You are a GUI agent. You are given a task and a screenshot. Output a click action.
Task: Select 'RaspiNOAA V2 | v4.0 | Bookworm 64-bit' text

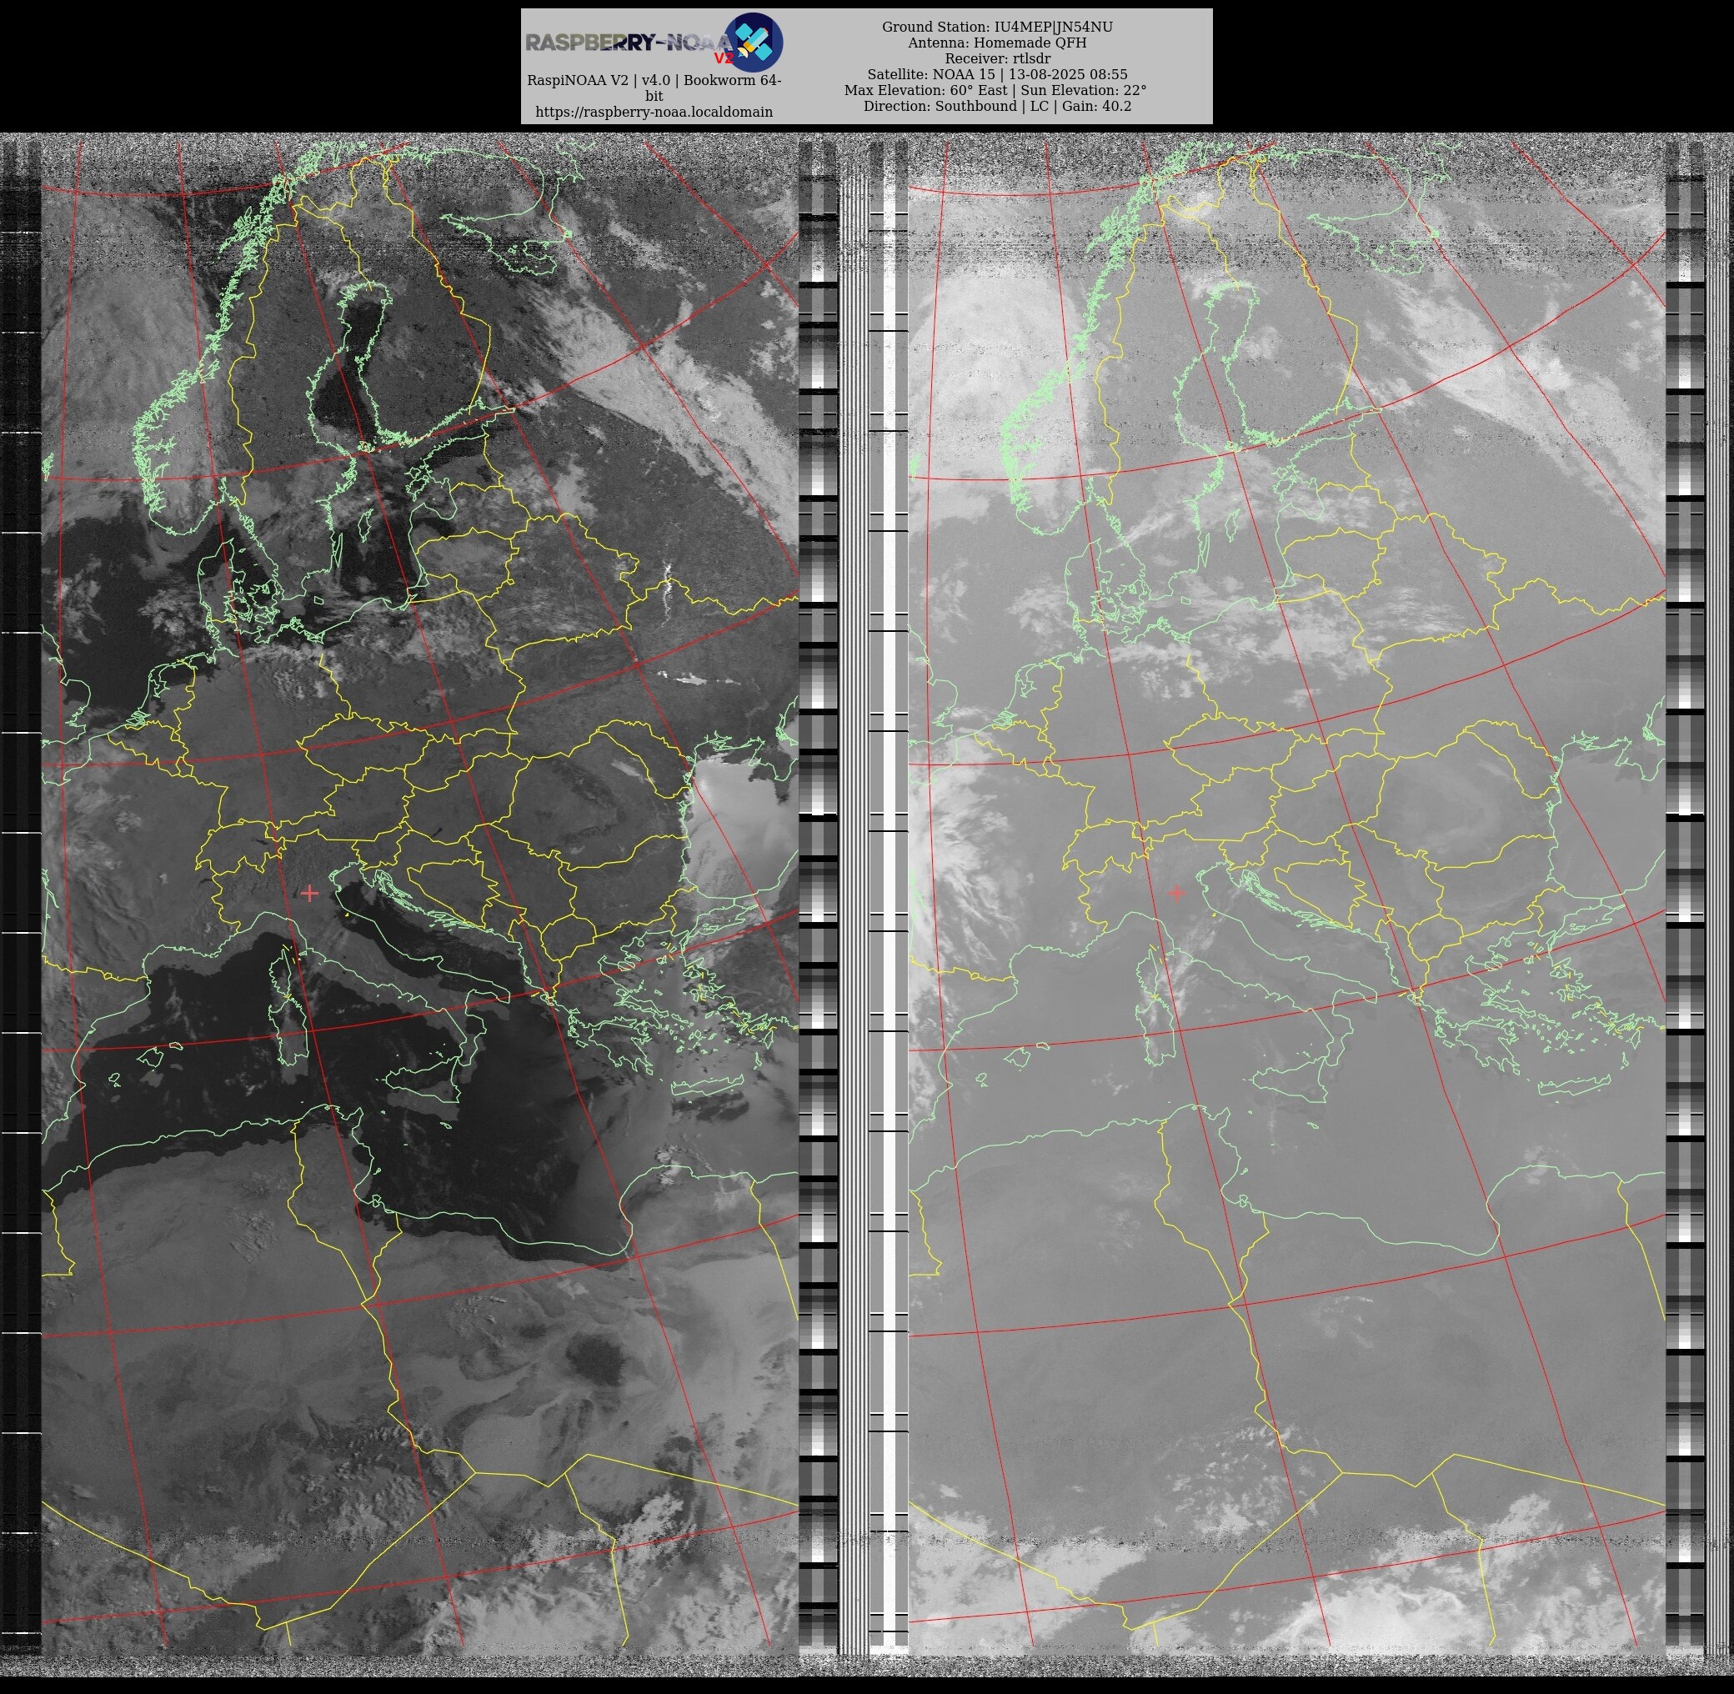tap(654, 88)
